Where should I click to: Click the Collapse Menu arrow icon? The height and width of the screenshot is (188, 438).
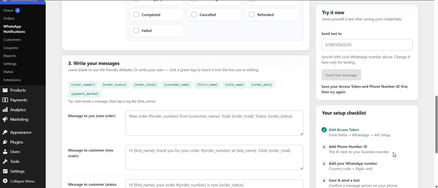point(5,181)
